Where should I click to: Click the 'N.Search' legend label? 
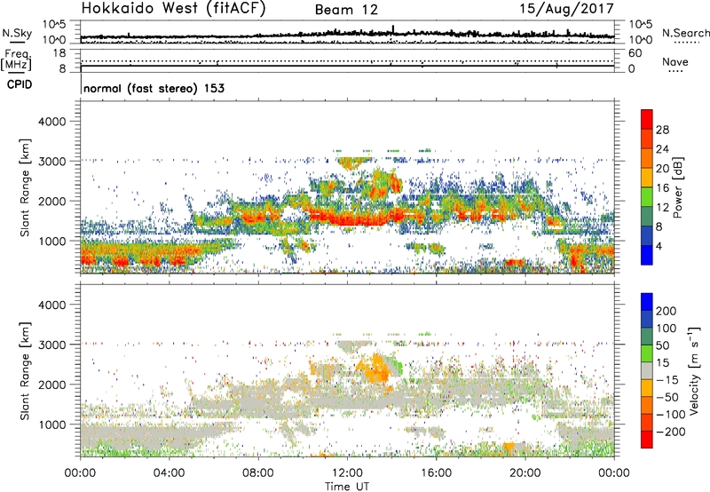(685, 33)
